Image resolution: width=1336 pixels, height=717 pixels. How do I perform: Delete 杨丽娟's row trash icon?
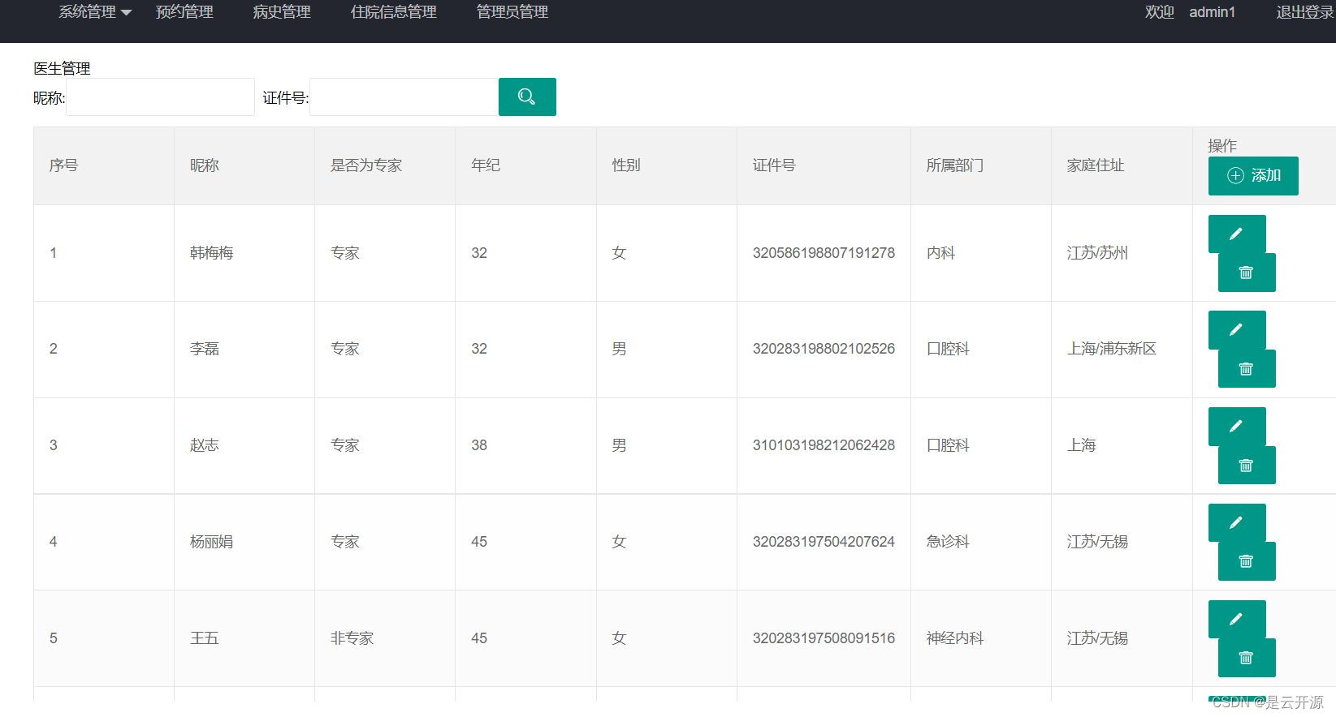coord(1246,561)
